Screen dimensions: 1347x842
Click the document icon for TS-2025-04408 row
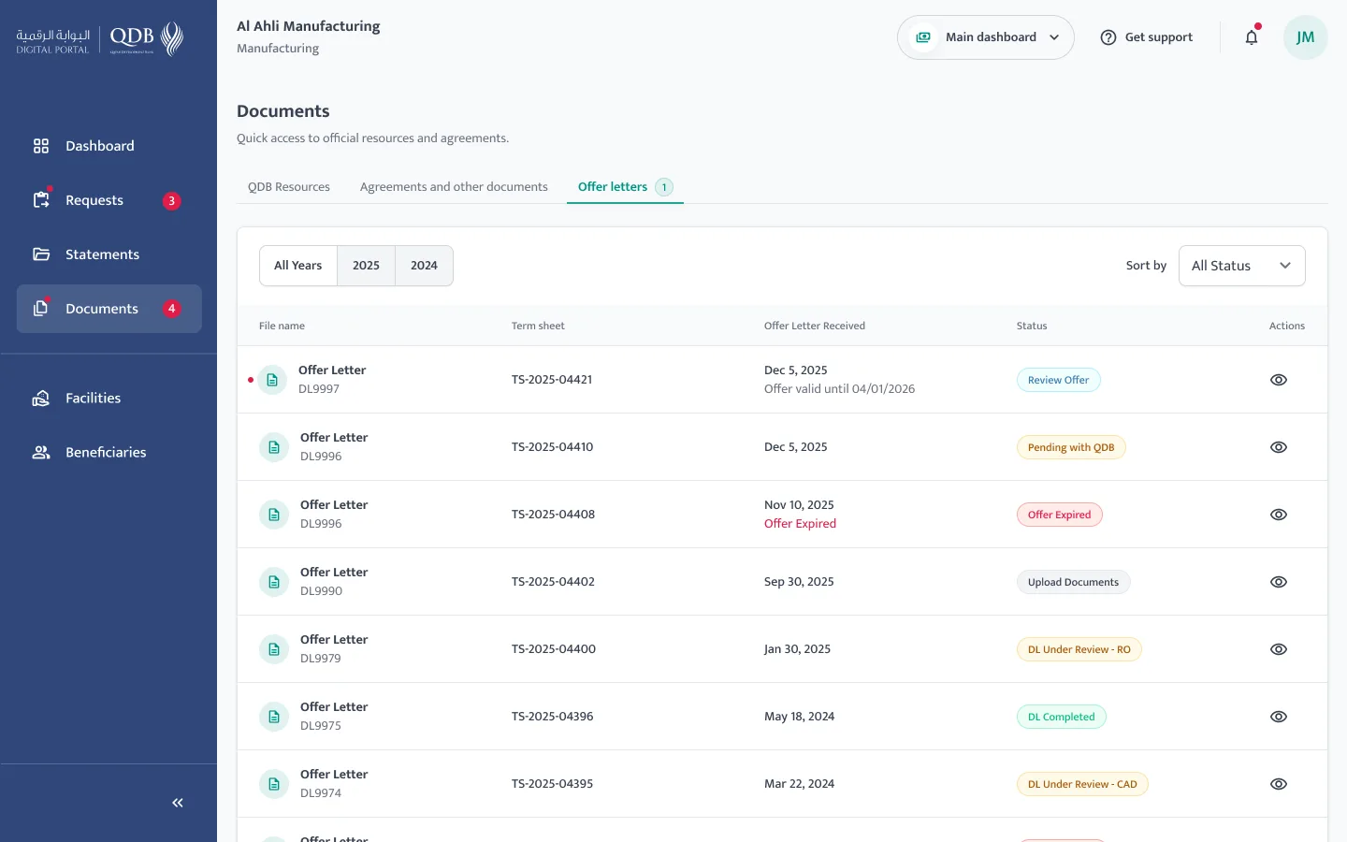click(x=274, y=515)
